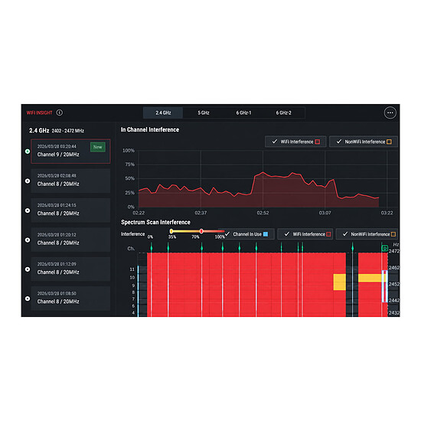
Task: Click the 2.4 GHz band heading
Action: (39, 131)
